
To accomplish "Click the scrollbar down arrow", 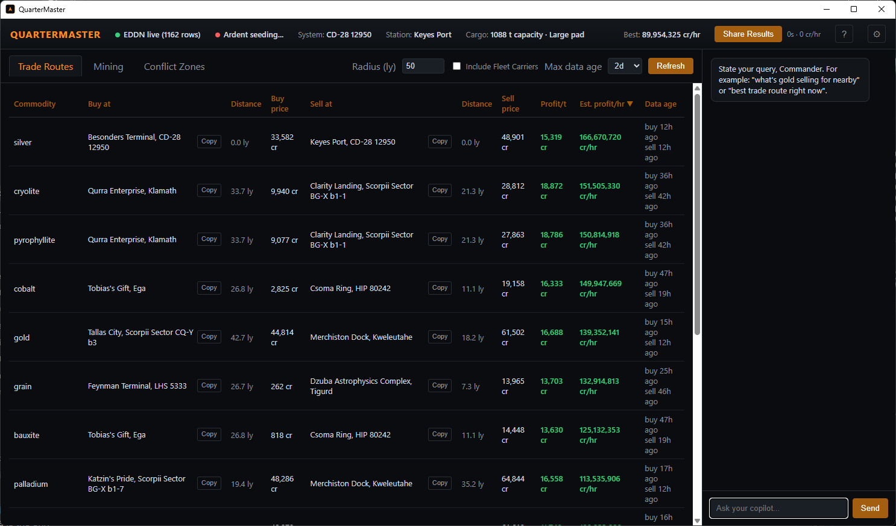I will [697, 521].
